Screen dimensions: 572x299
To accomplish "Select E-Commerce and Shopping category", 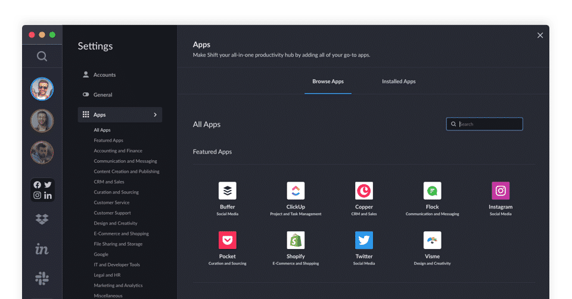I will [121, 233].
